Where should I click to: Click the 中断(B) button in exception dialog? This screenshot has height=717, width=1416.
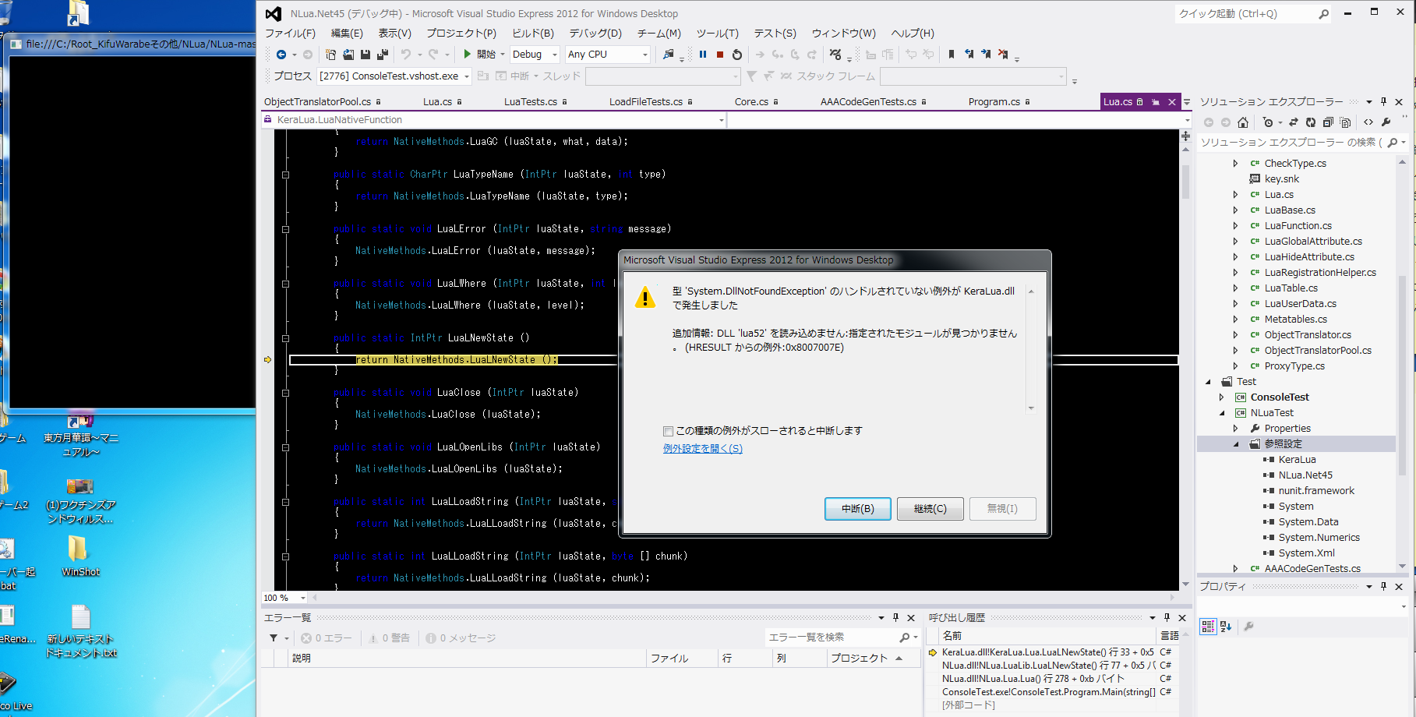[858, 509]
